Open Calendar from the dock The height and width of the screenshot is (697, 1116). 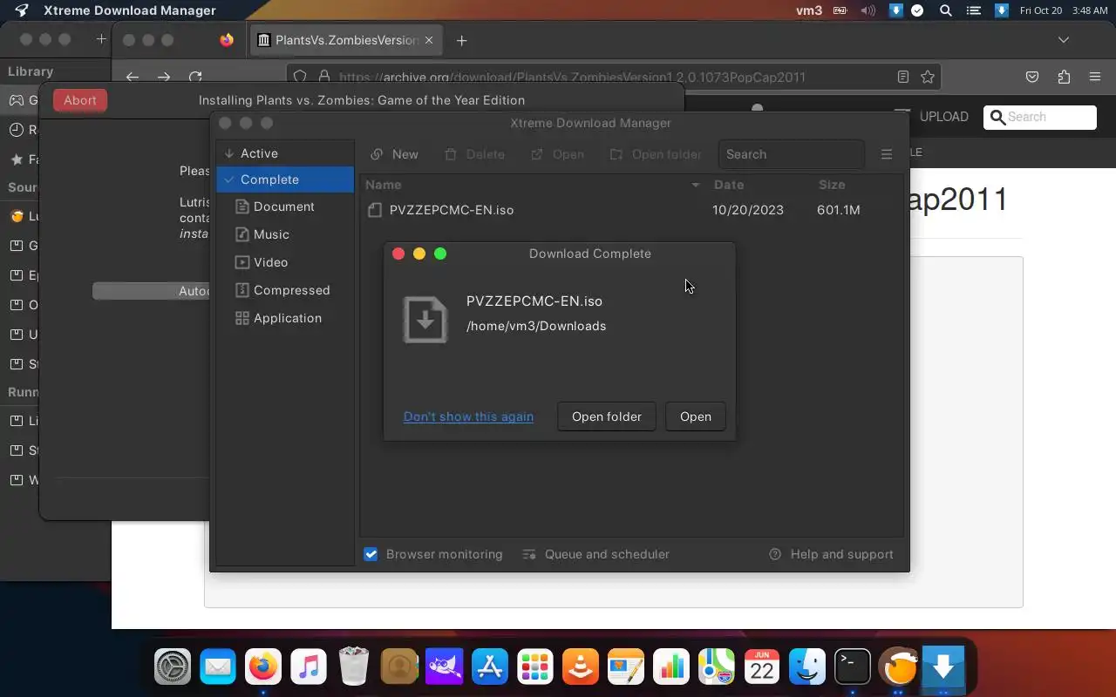(762, 668)
